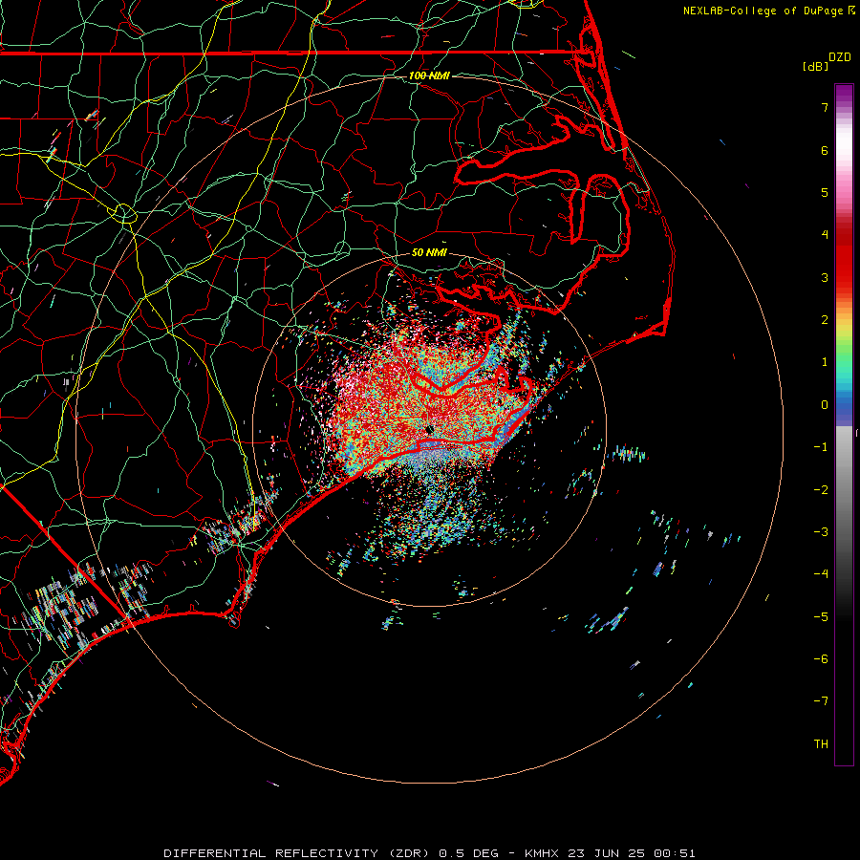
Task: Click the 100 NMI range ring label
Action: coord(429,75)
